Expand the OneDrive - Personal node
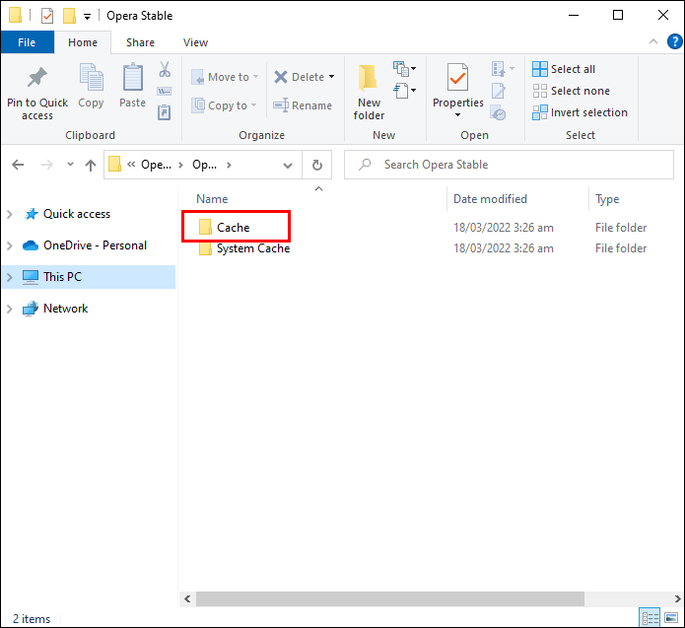685x628 pixels. point(10,245)
